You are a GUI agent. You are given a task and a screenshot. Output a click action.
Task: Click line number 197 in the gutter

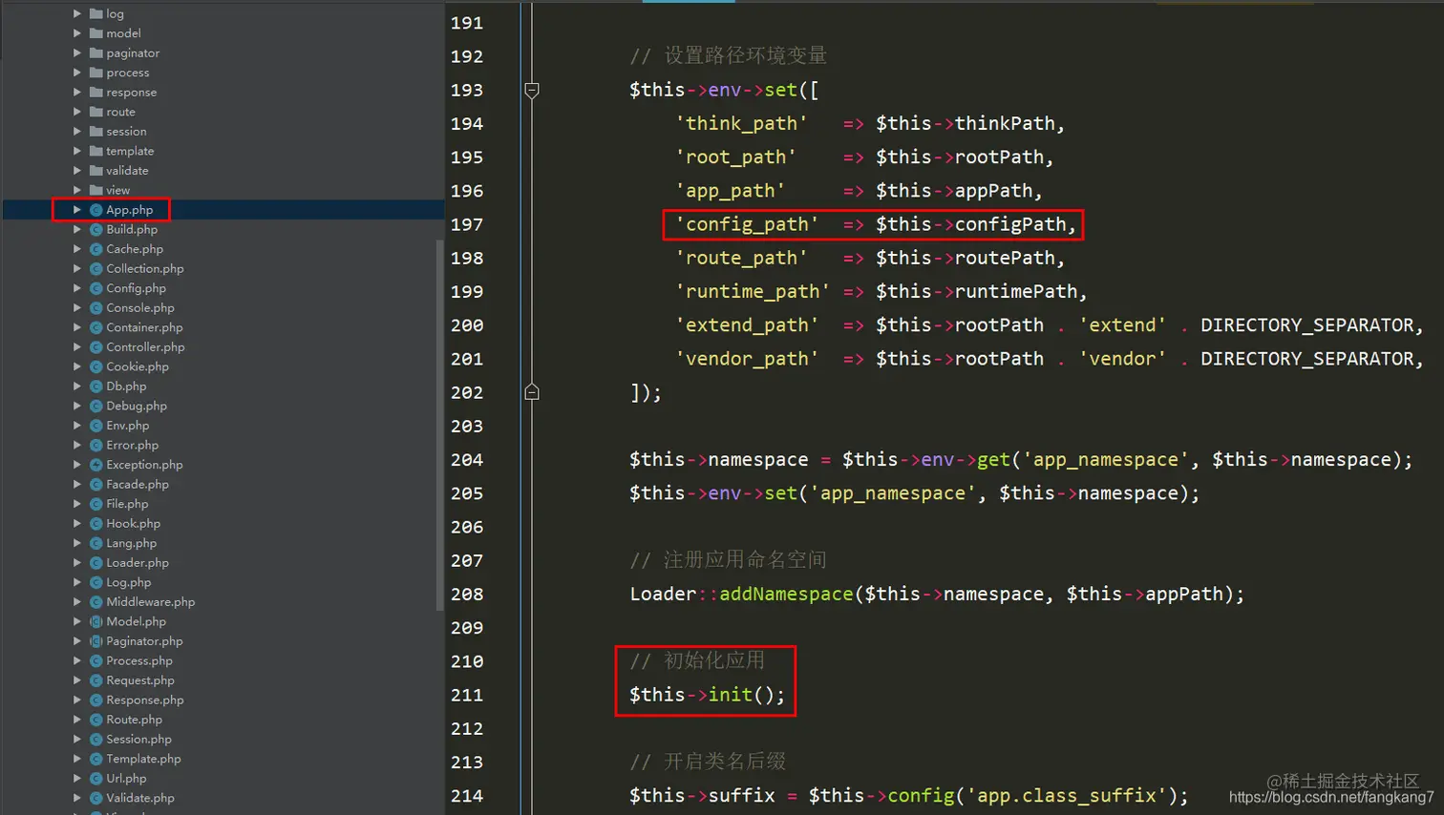467,224
